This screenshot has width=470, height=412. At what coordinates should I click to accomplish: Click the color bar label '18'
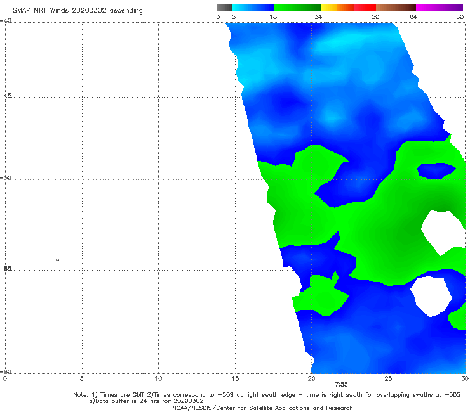273,17
